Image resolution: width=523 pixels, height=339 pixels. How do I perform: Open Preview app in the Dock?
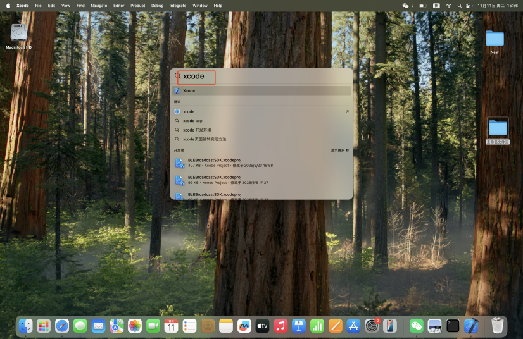point(434,326)
